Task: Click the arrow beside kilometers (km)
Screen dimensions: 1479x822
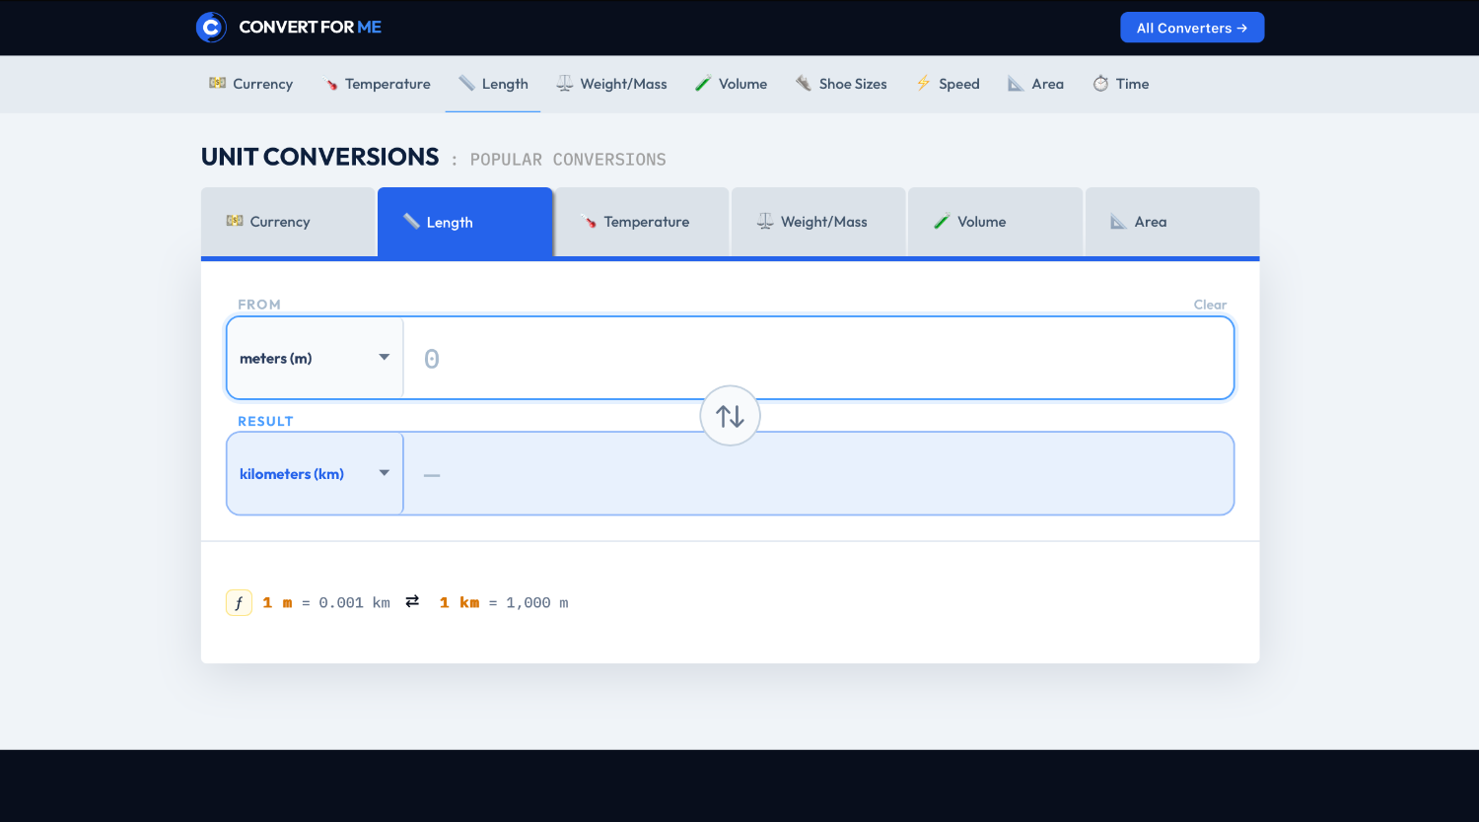Action: [x=385, y=473]
